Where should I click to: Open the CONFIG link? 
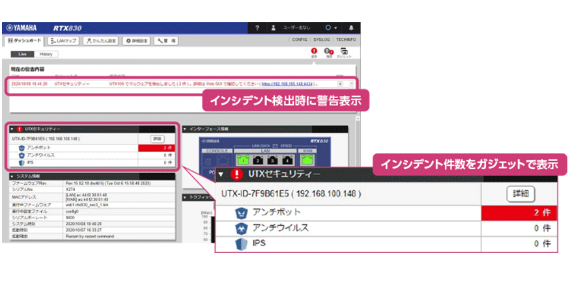coord(300,40)
